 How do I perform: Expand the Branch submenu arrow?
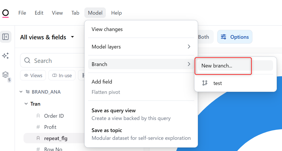189,64
